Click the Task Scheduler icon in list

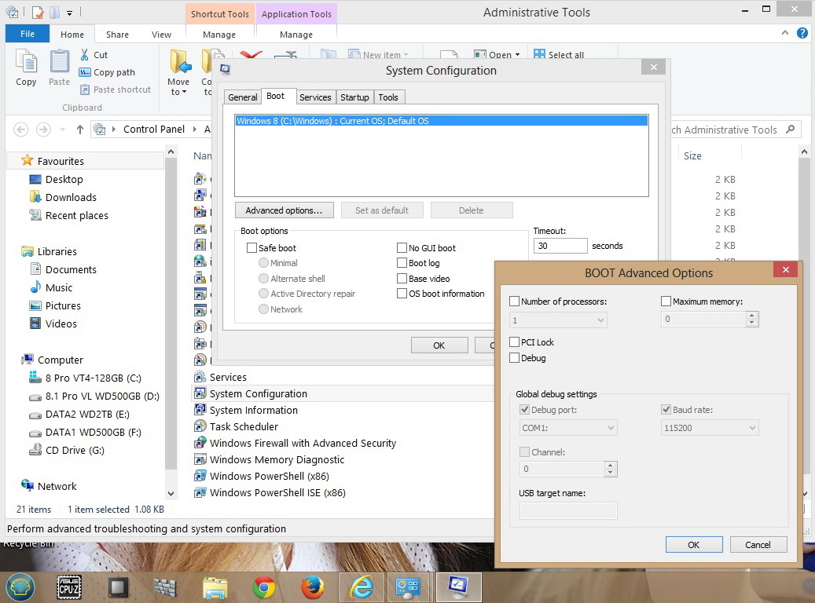click(x=201, y=426)
